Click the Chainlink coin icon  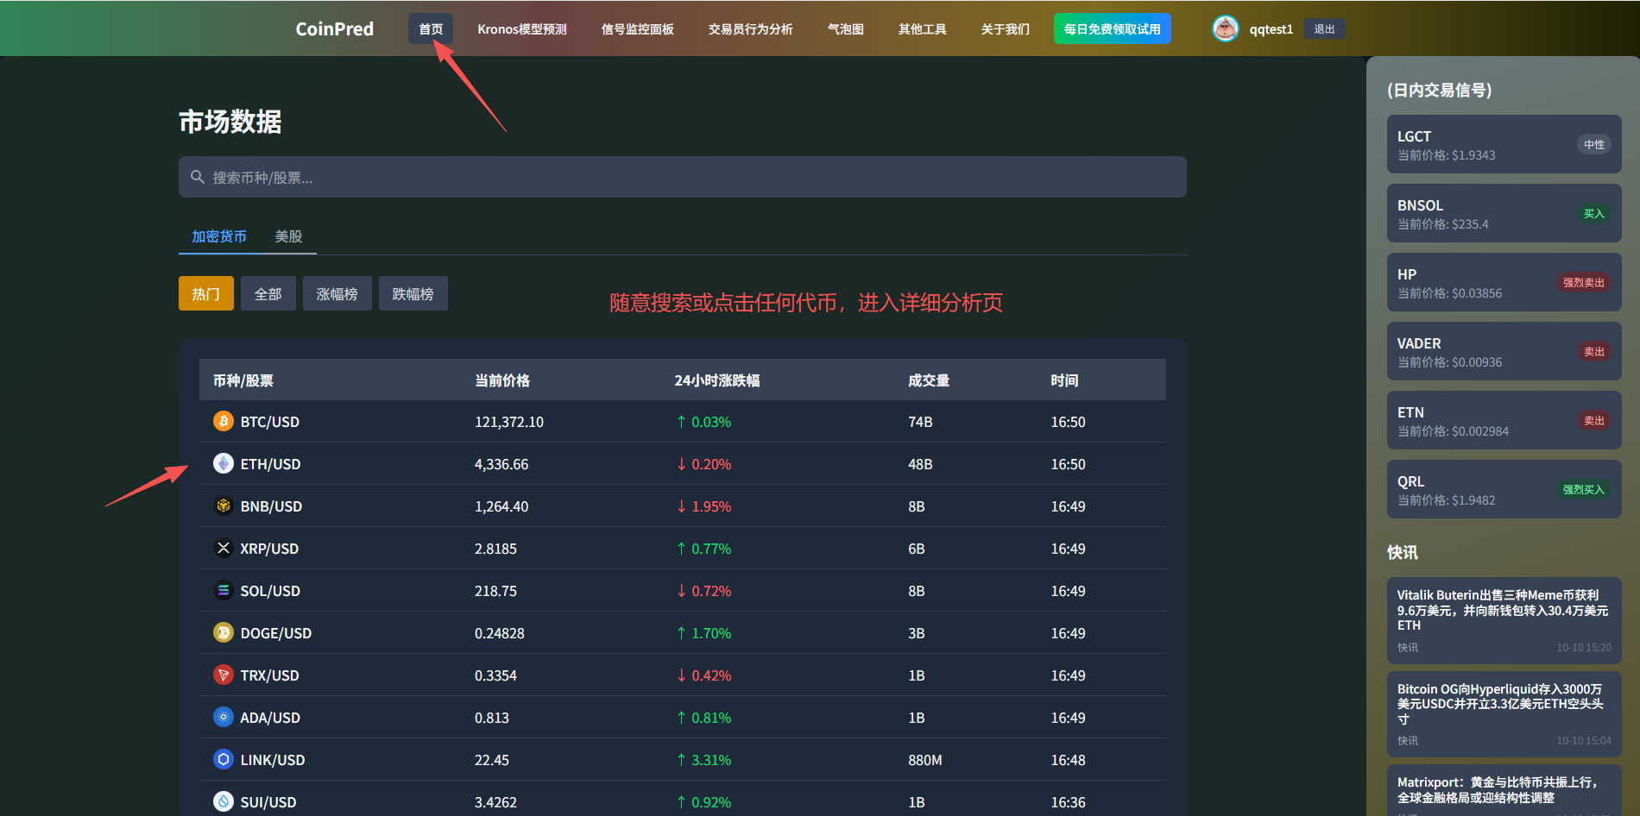224,759
